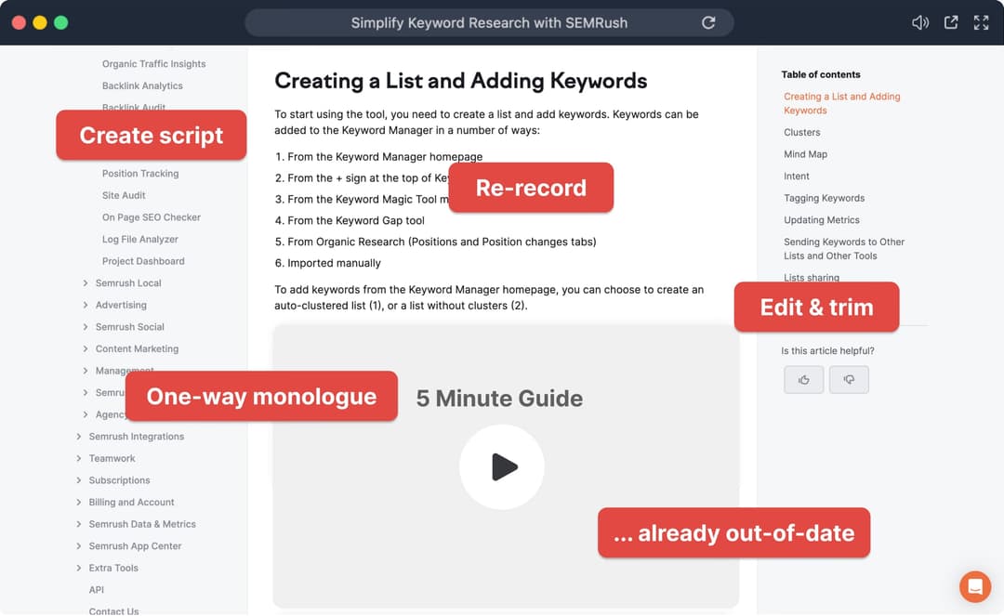
Task: Go to Clusters in table of contents
Action: click(x=801, y=133)
